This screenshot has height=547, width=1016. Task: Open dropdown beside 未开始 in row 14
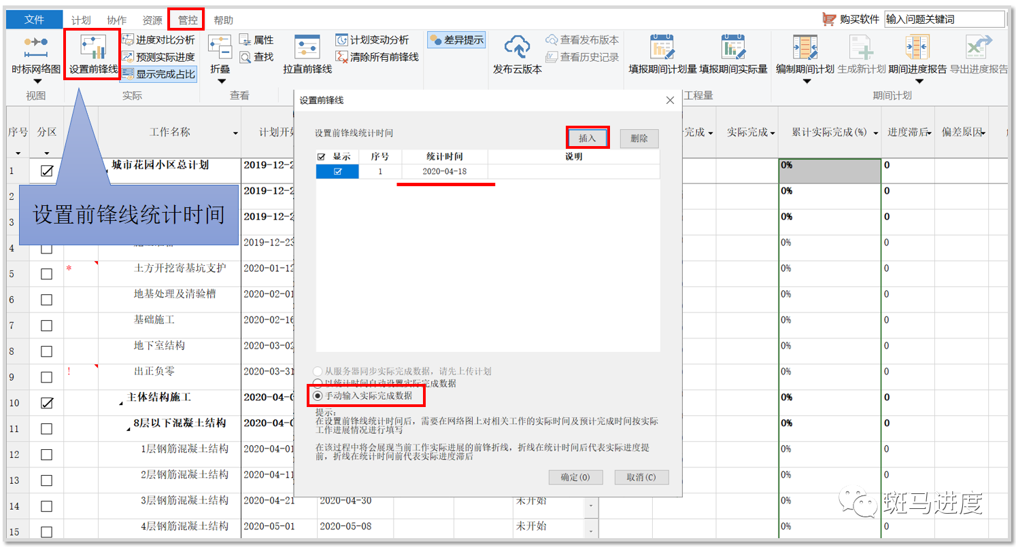click(x=590, y=506)
